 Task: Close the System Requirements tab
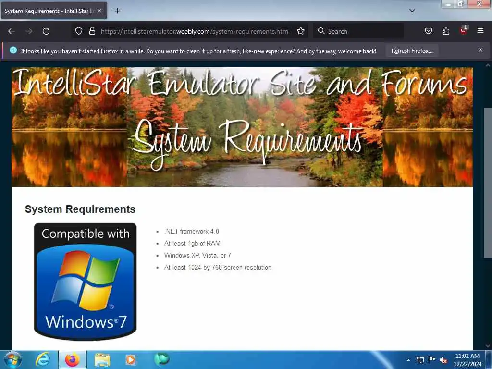(x=99, y=11)
